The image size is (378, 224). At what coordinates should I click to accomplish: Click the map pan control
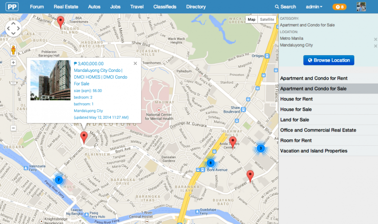[x=13, y=29]
